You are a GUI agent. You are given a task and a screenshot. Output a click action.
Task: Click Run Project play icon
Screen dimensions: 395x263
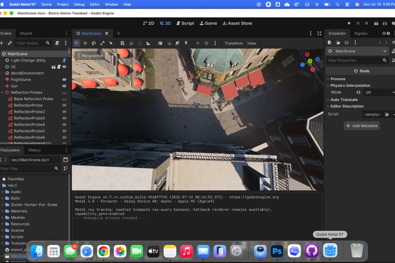tap(349, 23)
